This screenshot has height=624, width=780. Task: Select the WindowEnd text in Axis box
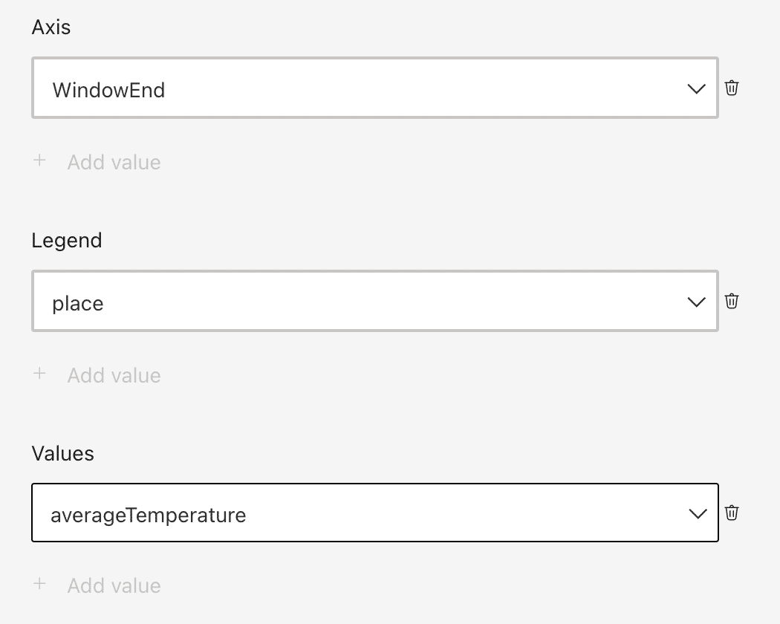point(108,90)
